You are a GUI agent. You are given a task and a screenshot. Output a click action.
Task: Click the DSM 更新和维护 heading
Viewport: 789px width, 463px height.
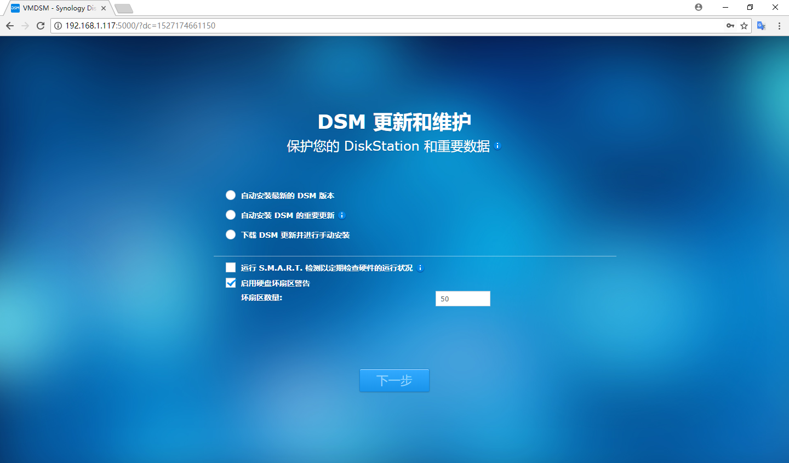click(395, 122)
